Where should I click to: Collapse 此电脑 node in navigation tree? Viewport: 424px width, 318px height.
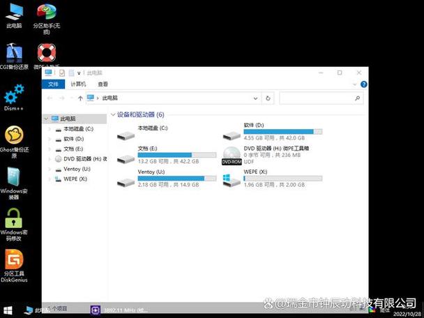tap(47, 119)
